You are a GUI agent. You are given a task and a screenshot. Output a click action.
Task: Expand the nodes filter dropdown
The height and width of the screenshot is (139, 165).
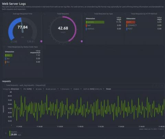click(40, 89)
